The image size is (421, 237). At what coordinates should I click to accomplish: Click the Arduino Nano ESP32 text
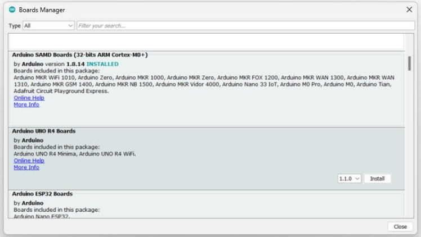[42, 216]
